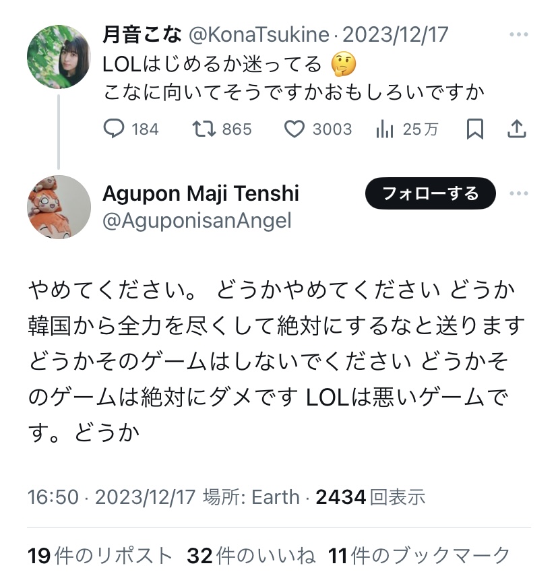Open the @KonaTsukine handle link
The height and width of the screenshot is (574, 558).
tap(259, 35)
